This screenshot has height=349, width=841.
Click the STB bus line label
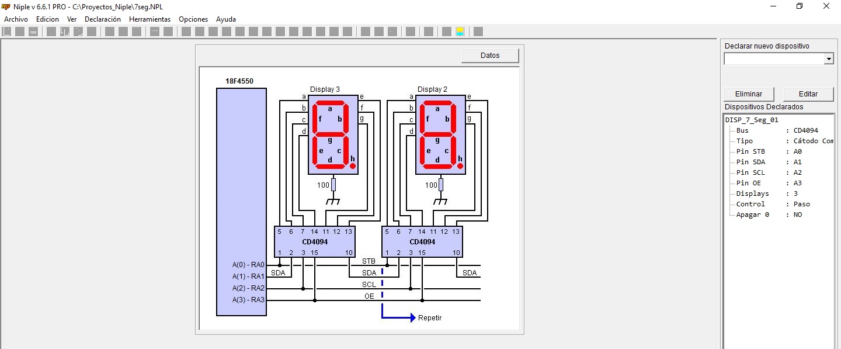[x=369, y=261]
